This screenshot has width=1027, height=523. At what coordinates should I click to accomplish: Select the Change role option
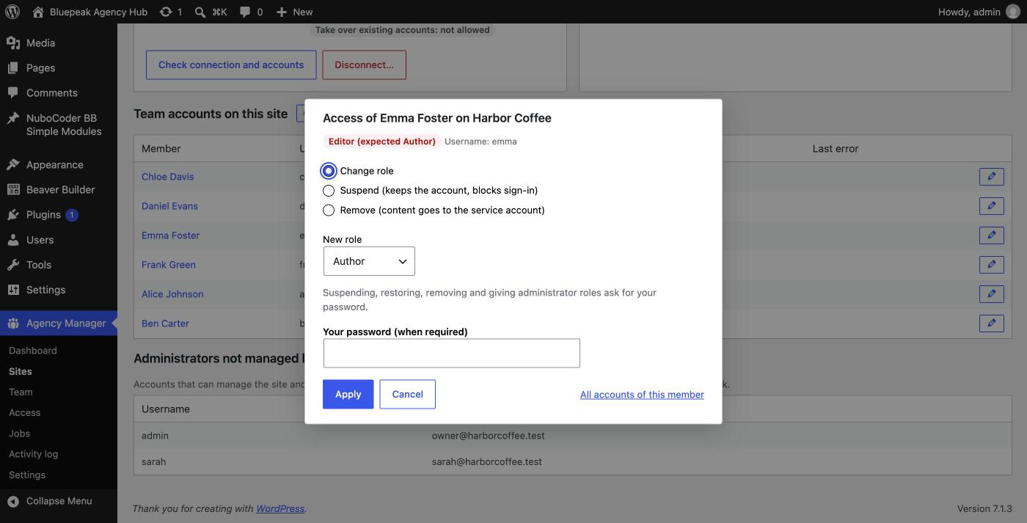point(329,171)
